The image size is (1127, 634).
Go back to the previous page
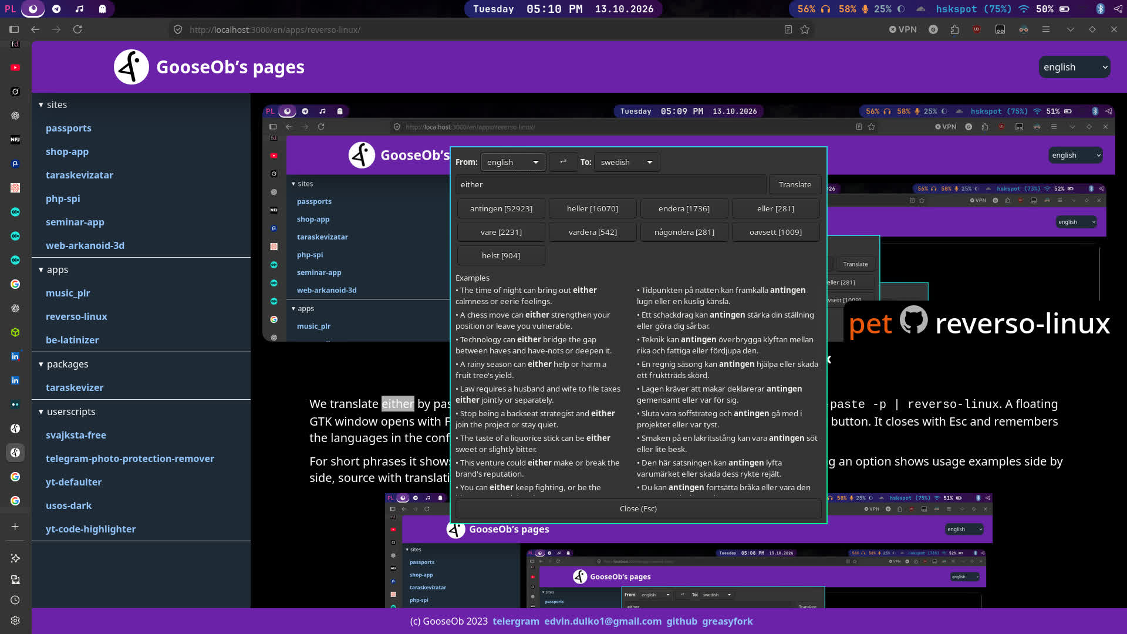coord(35,29)
